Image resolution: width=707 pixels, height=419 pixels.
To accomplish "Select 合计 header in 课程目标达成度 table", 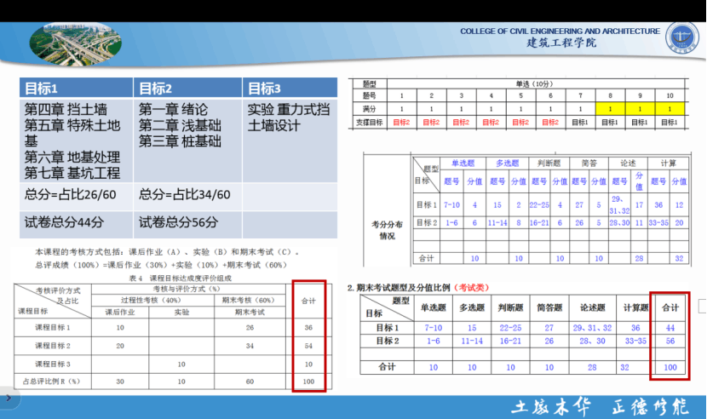I will pyautogui.click(x=308, y=300).
